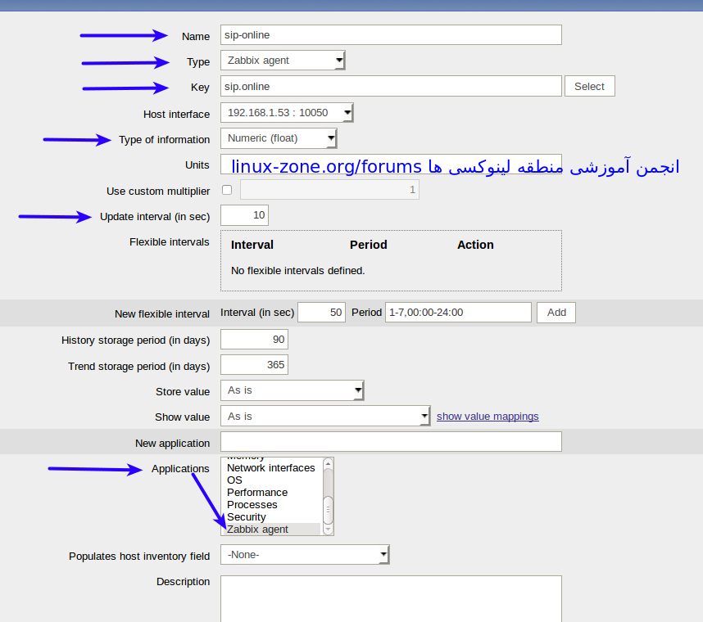Choose Network interfaces in Applications list

click(270, 468)
